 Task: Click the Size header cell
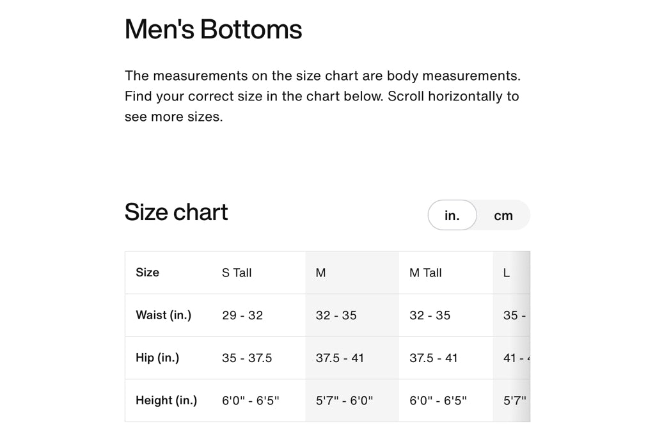coord(147,273)
